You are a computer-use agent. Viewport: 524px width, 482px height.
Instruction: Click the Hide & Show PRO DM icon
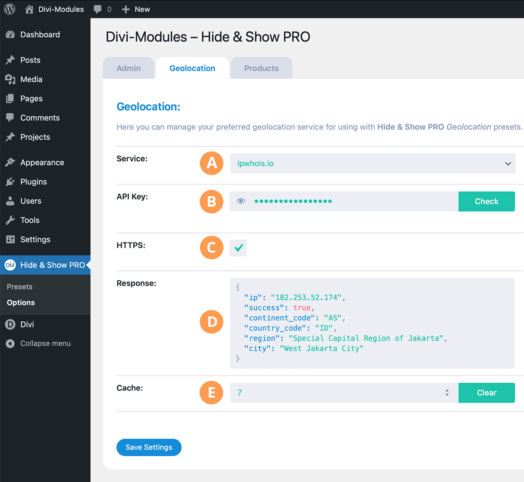[x=10, y=265]
